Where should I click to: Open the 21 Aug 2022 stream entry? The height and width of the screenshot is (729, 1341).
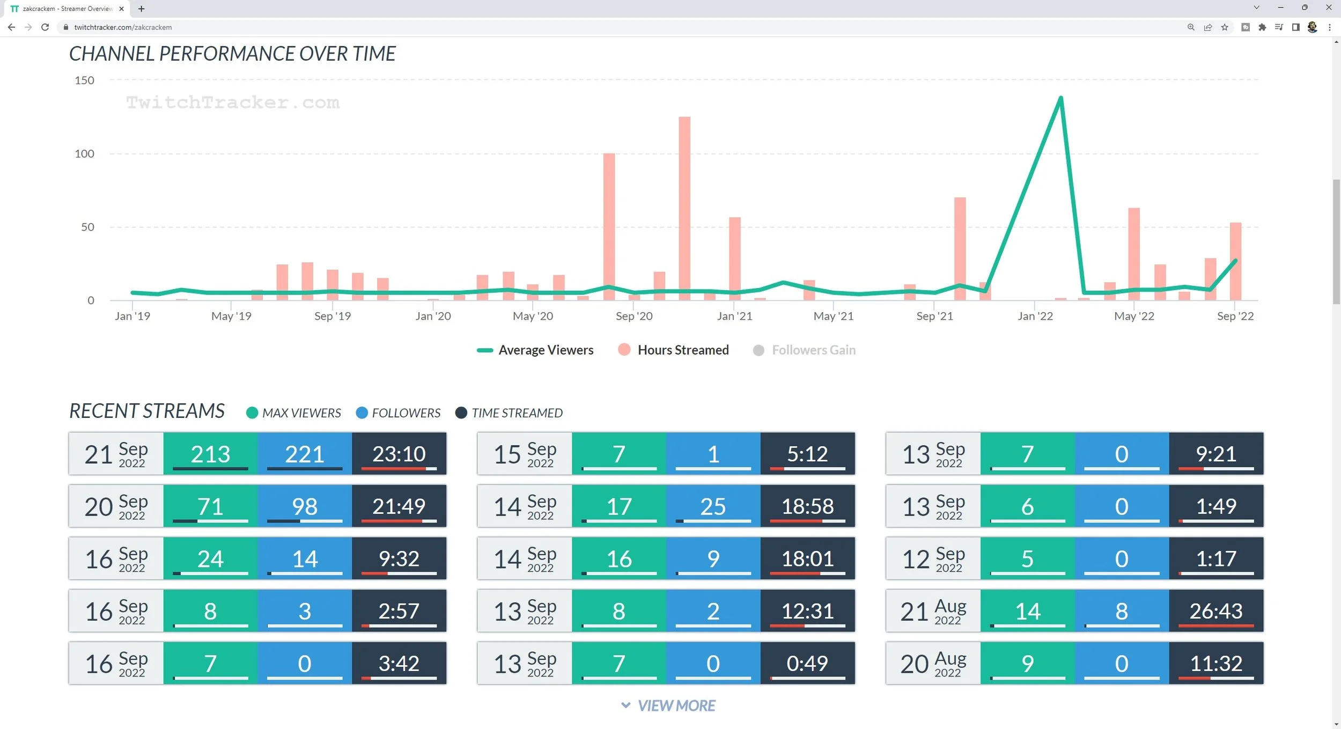tap(933, 611)
